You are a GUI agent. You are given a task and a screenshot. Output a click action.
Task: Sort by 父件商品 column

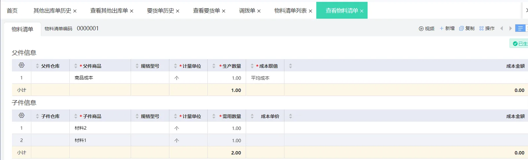point(76,66)
